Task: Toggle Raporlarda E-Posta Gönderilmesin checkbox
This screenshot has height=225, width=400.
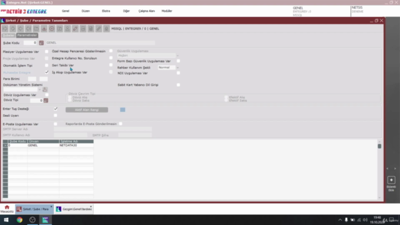Action: click(121, 124)
